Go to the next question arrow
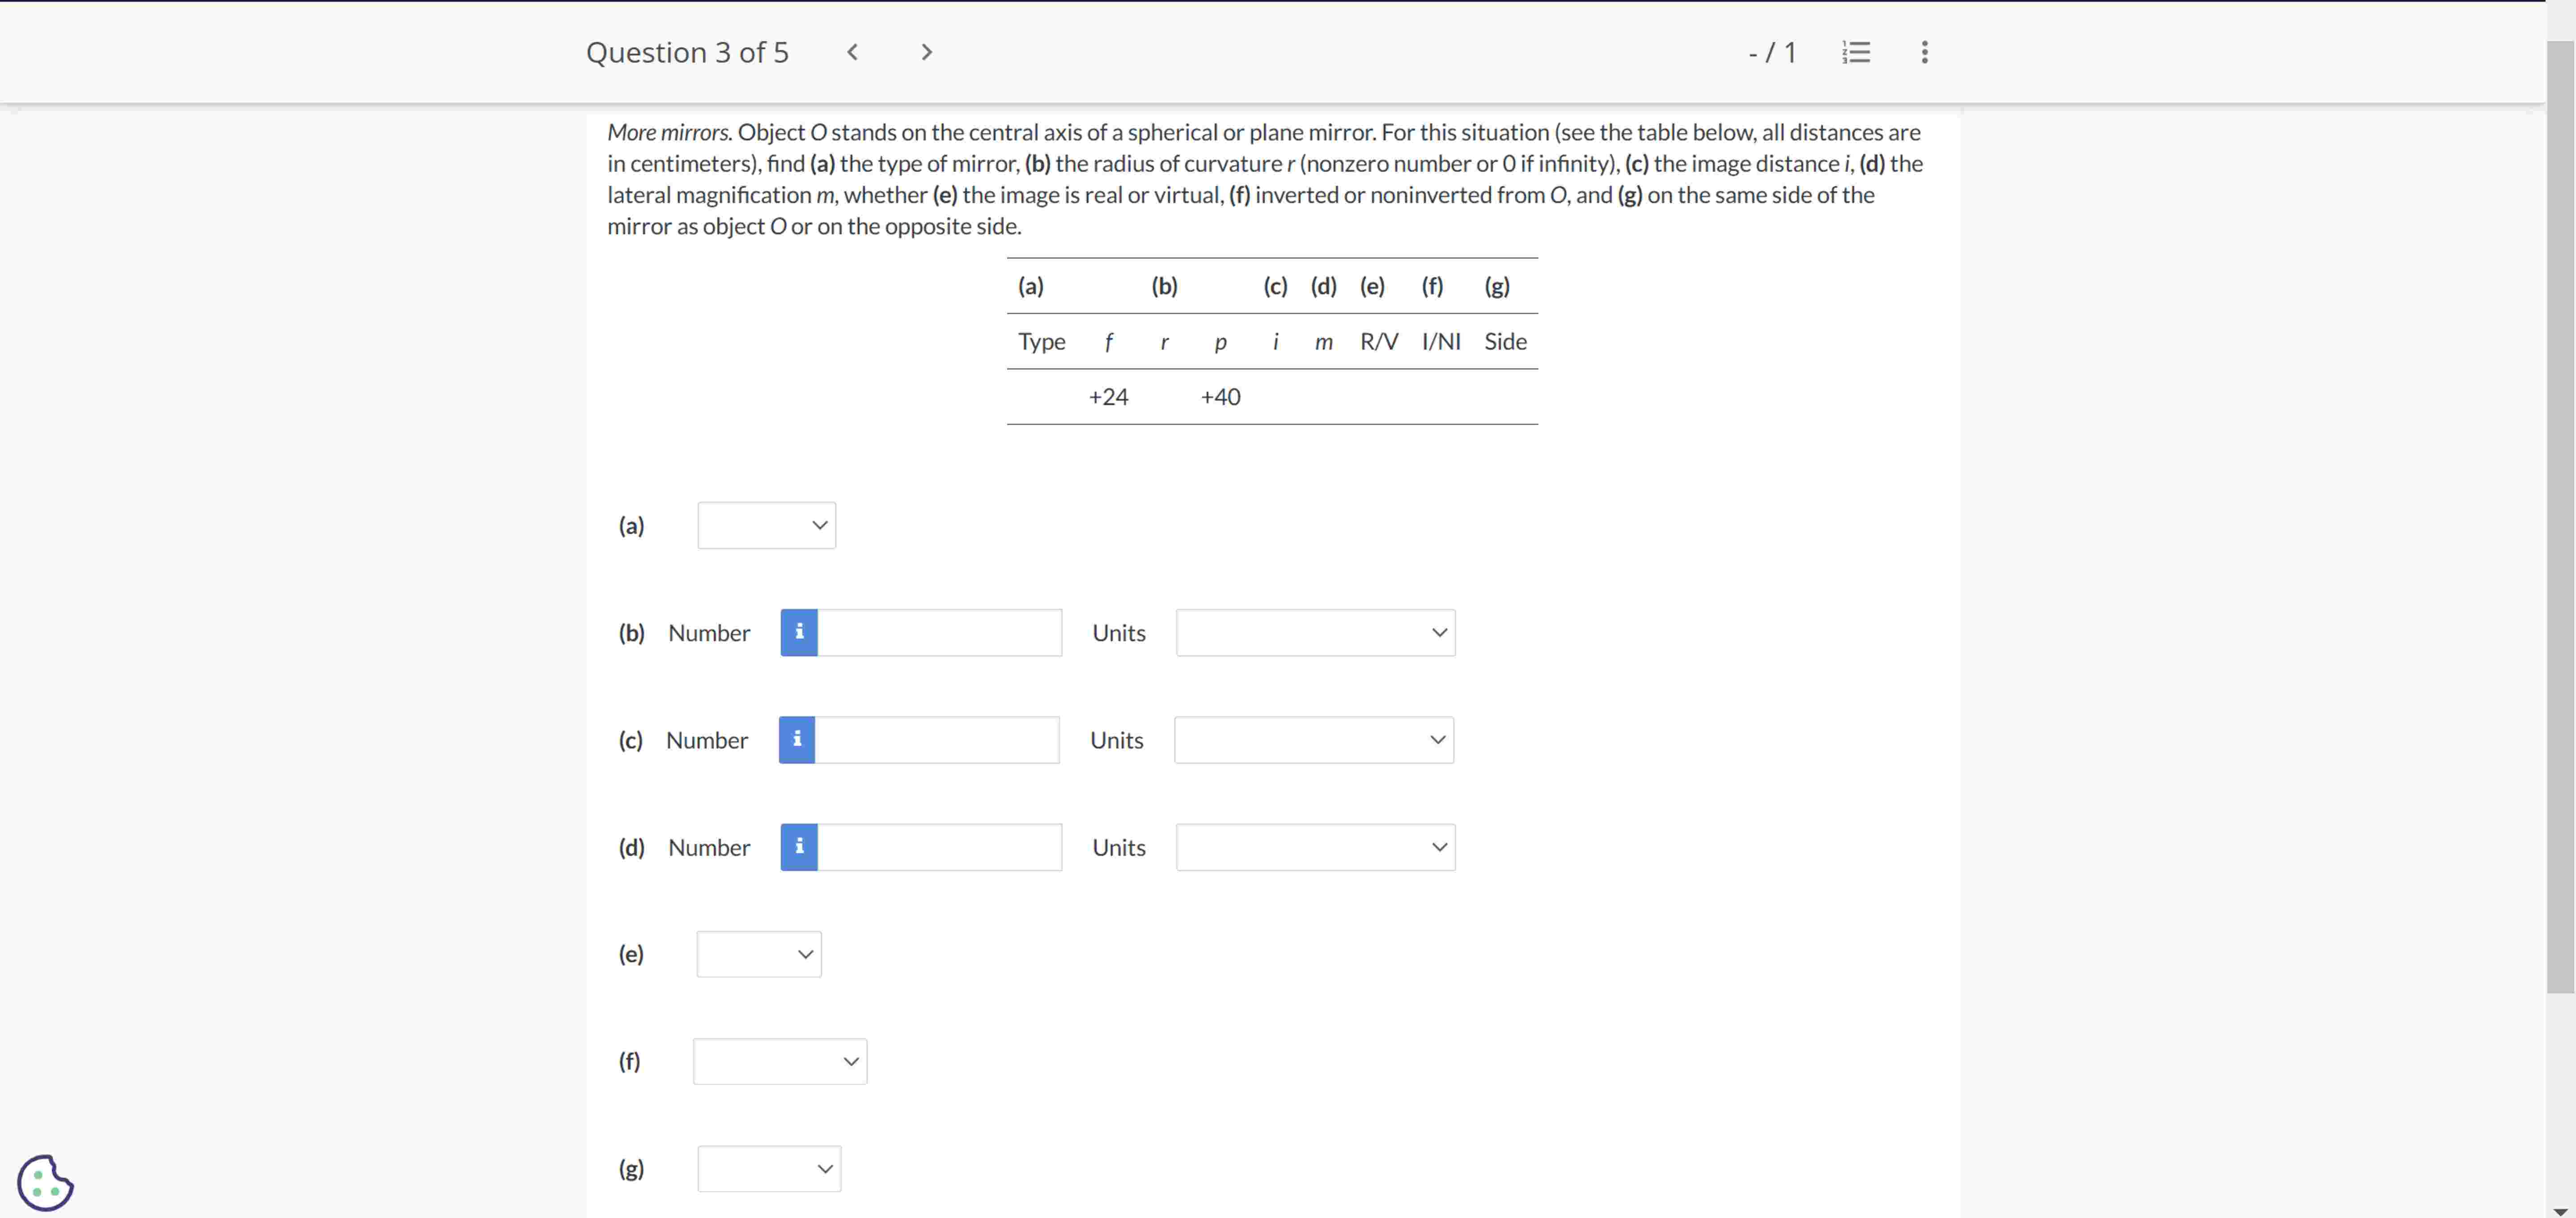Viewport: 2576px width, 1218px height. click(926, 52)
